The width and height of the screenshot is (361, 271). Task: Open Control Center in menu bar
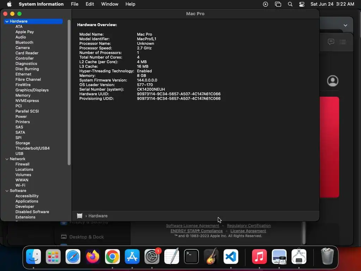coord(302,4)
